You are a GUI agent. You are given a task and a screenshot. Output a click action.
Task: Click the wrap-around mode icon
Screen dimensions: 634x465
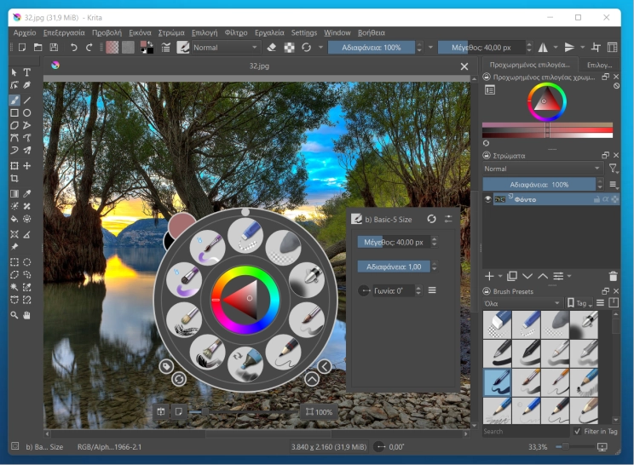tap(596, 48)
